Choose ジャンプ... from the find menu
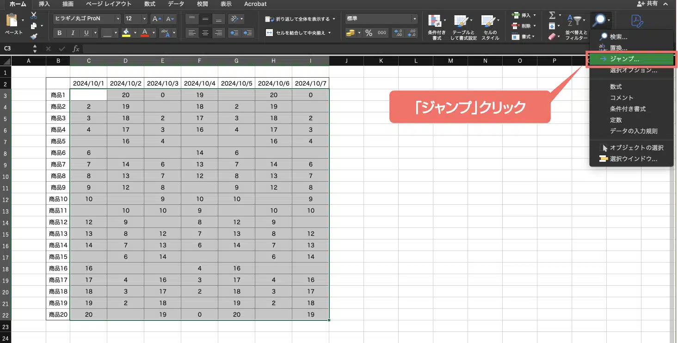Viewport: 678px width, 343px height. [x=631, y=59]
